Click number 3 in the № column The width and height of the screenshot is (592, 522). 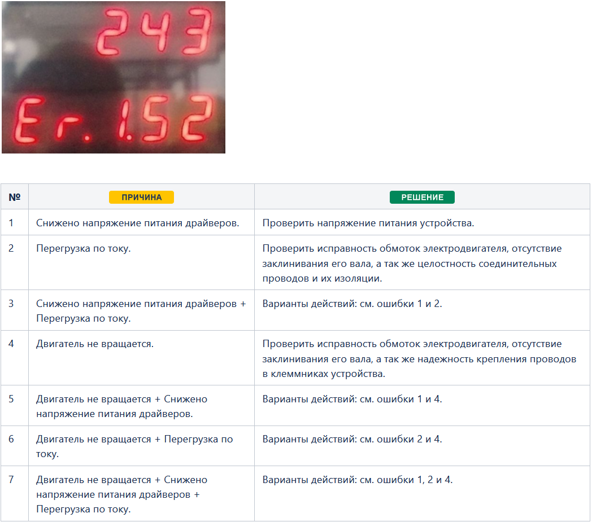coord(11,304)
